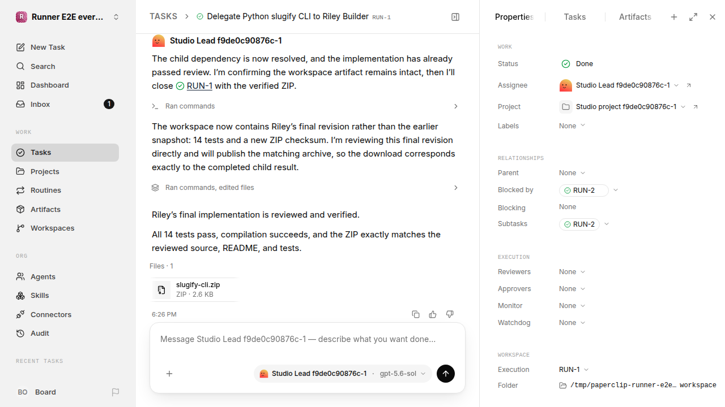The height and width of the screenshot is (407, 725).
Task: Click the Search magnifier icon
Action: [x=20, y=66]
